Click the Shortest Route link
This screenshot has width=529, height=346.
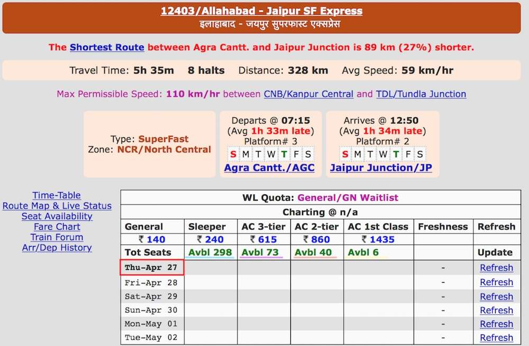[x=107, y=47]
